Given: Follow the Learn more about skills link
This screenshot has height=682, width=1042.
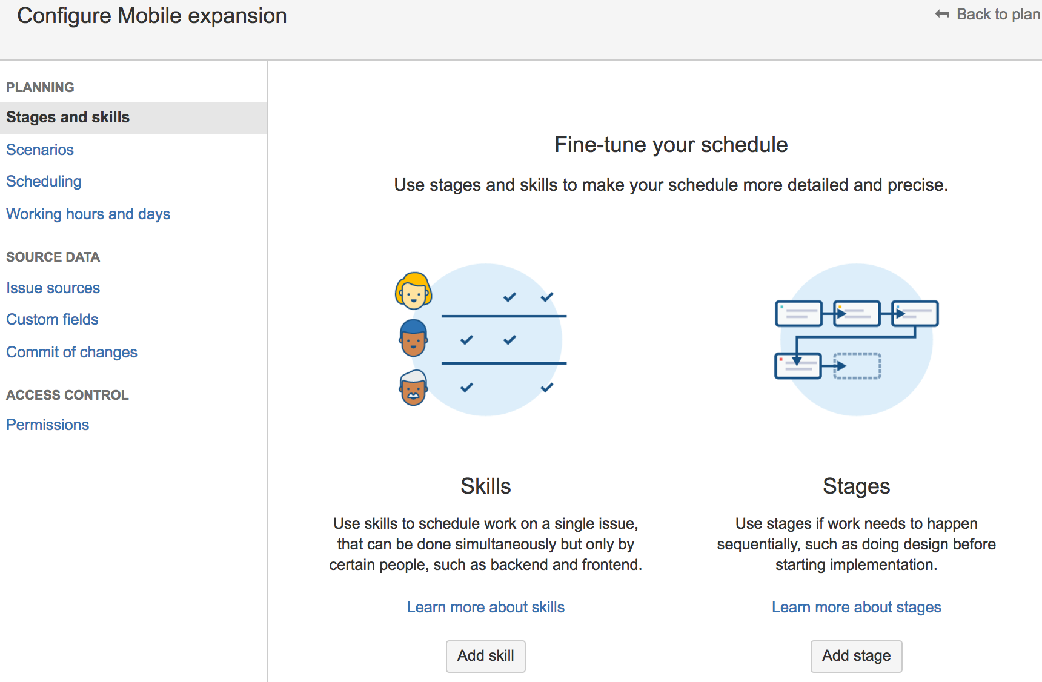Looking at the screenshot, I should (x=486, y=608).
